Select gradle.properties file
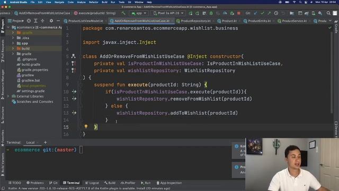The height and width of the screenshot is (191, 339). point(32,70)
